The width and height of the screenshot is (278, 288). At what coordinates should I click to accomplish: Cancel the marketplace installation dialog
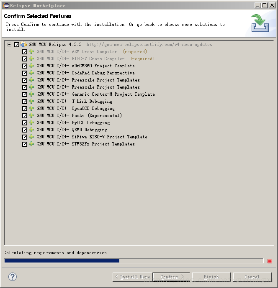pyautogui.click(x=252, y=277)
